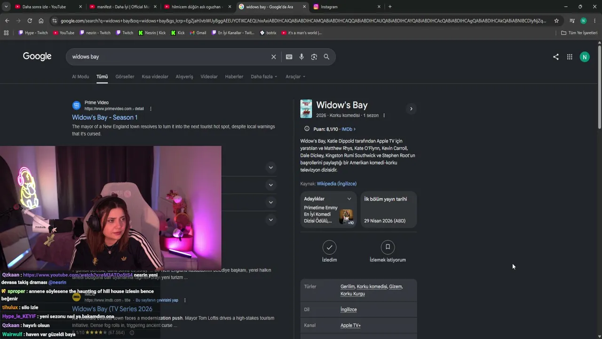Open the Korku Kurgu genre link
The image size is (602, 339).
tap(353, 294)
